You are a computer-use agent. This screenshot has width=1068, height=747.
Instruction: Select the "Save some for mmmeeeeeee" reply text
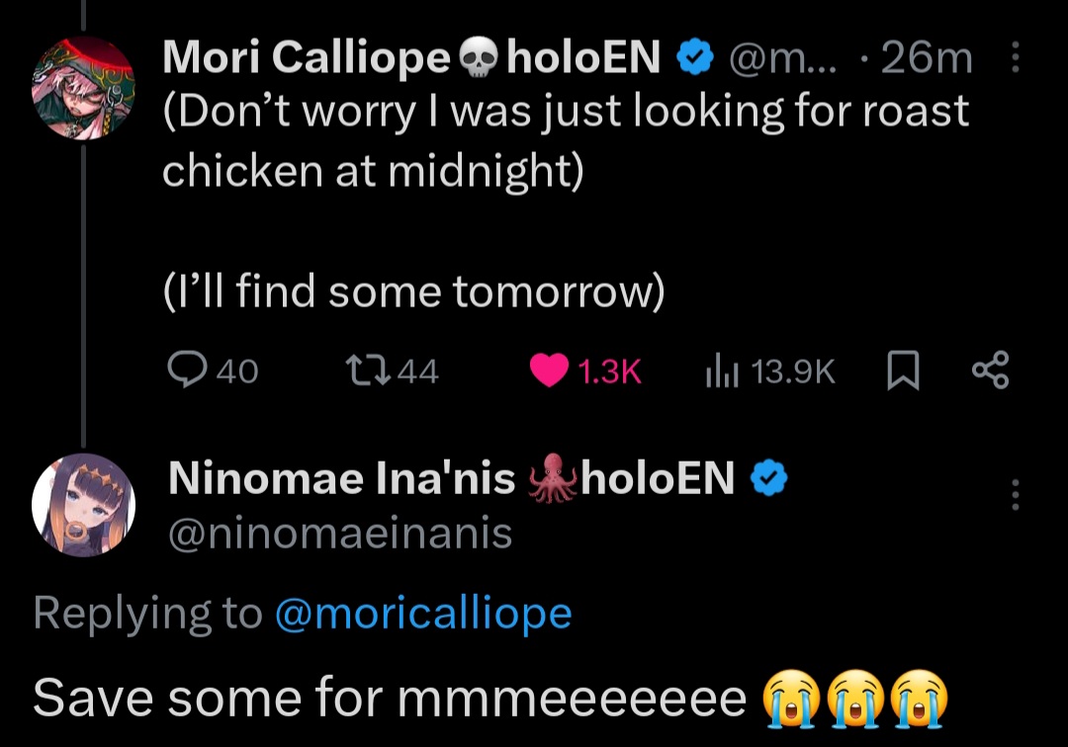[x=390, y=699]
